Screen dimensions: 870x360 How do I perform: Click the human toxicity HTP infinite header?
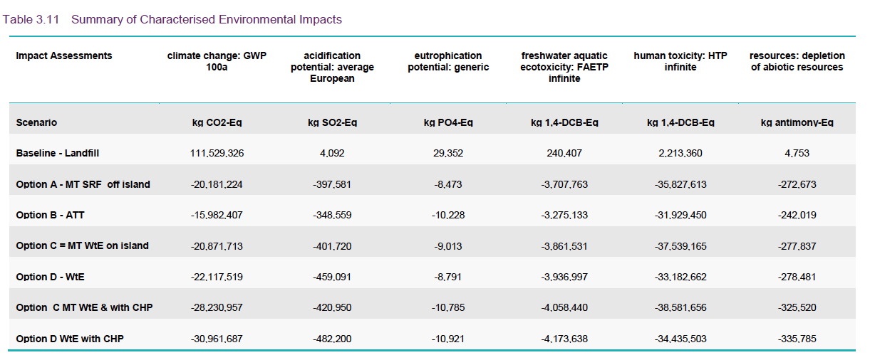pyautogui.click(x=680, y=61)
